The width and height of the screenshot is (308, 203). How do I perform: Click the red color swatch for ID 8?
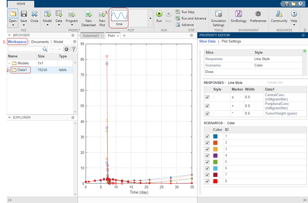coord(215,181)
